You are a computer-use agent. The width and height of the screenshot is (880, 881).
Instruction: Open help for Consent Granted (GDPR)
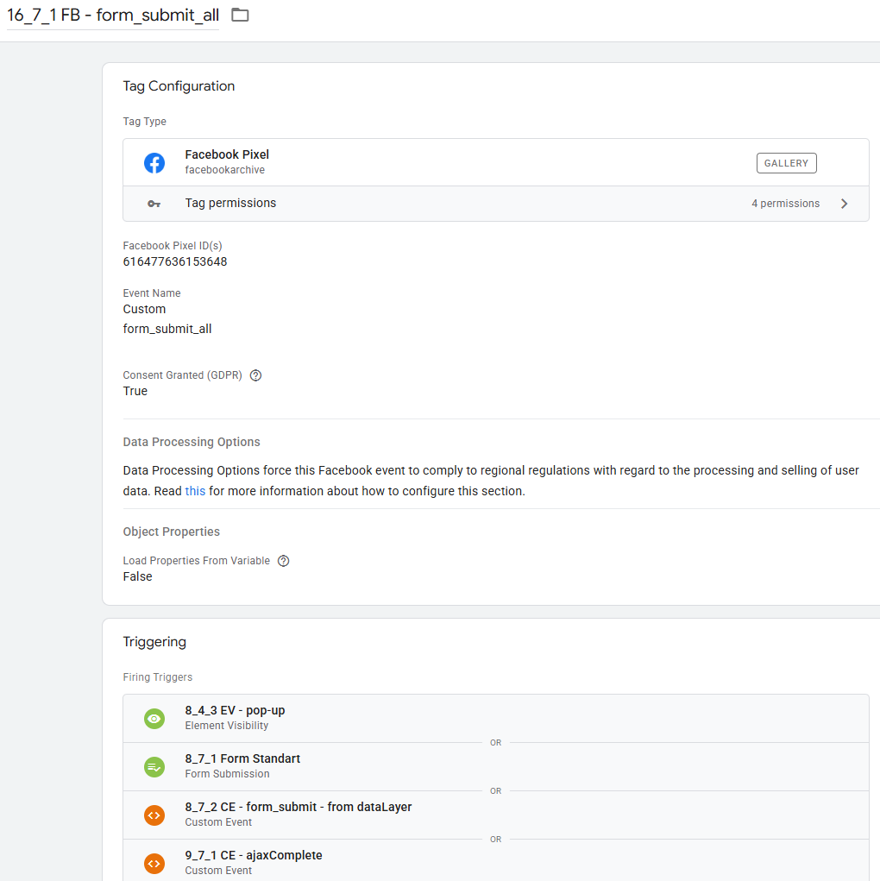coord(255,375)
